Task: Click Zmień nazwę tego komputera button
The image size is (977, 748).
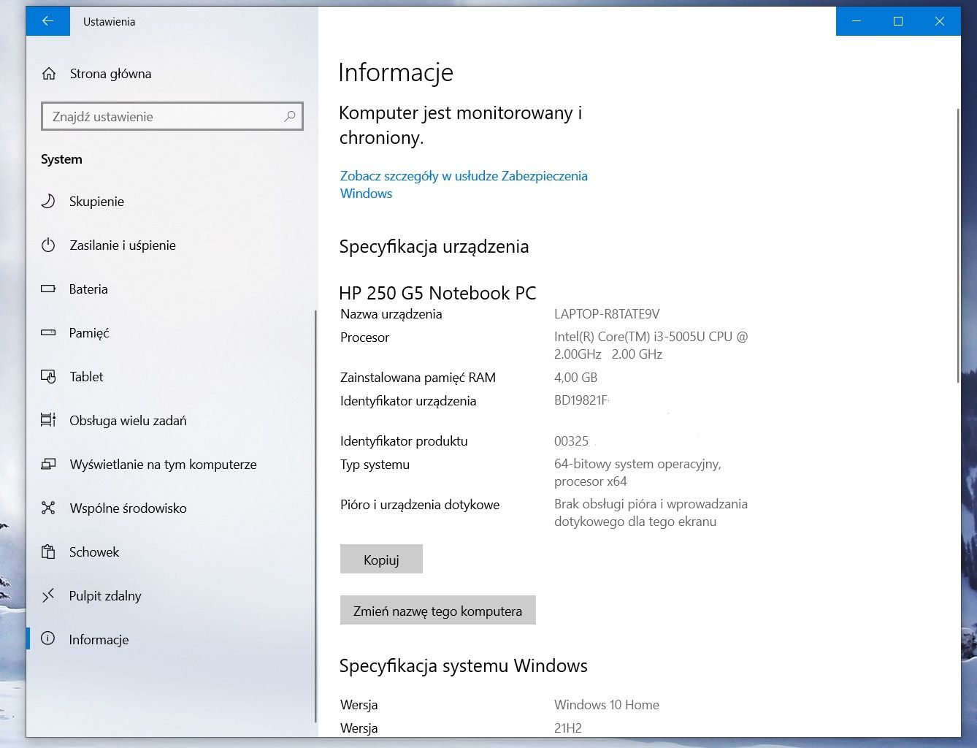Action: (x=438, y=611)
